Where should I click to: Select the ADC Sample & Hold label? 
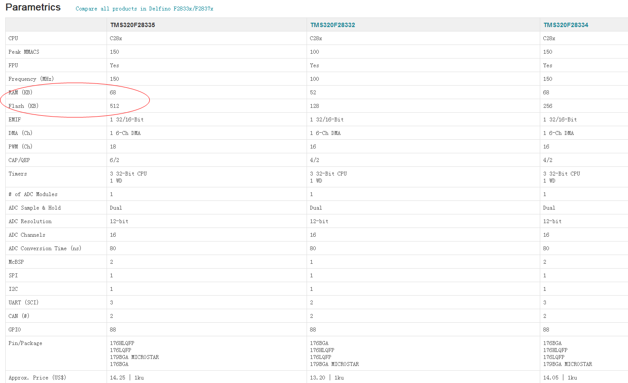[35, 208]
